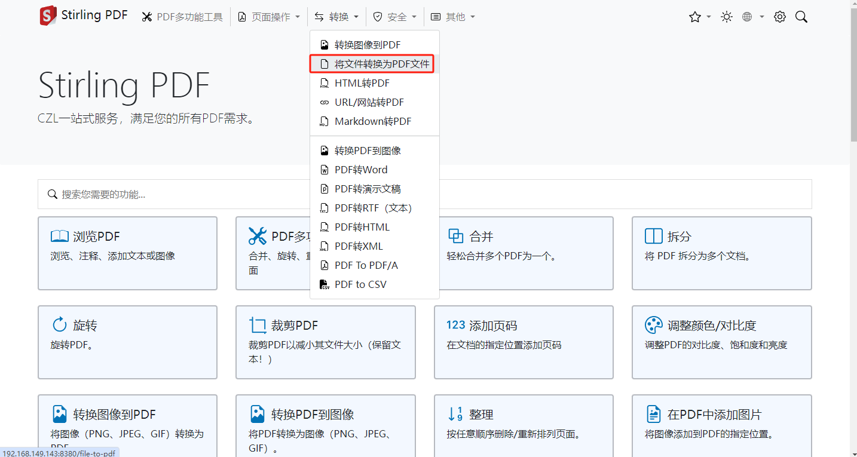Expand the 页面操作 dropdown menu

(x=269, y=17)
